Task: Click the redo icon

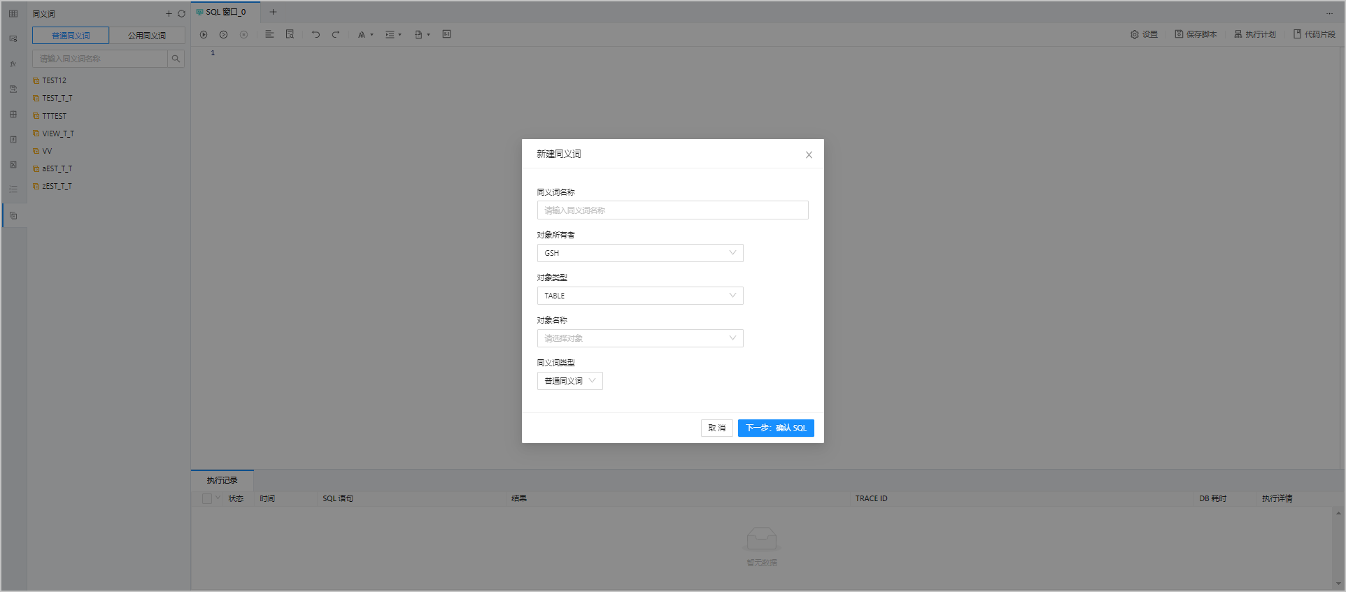Action: point(336,34)
